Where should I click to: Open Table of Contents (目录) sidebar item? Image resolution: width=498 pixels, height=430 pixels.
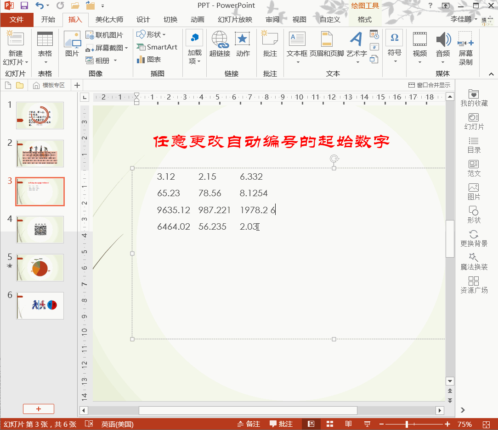click(474, 145)
